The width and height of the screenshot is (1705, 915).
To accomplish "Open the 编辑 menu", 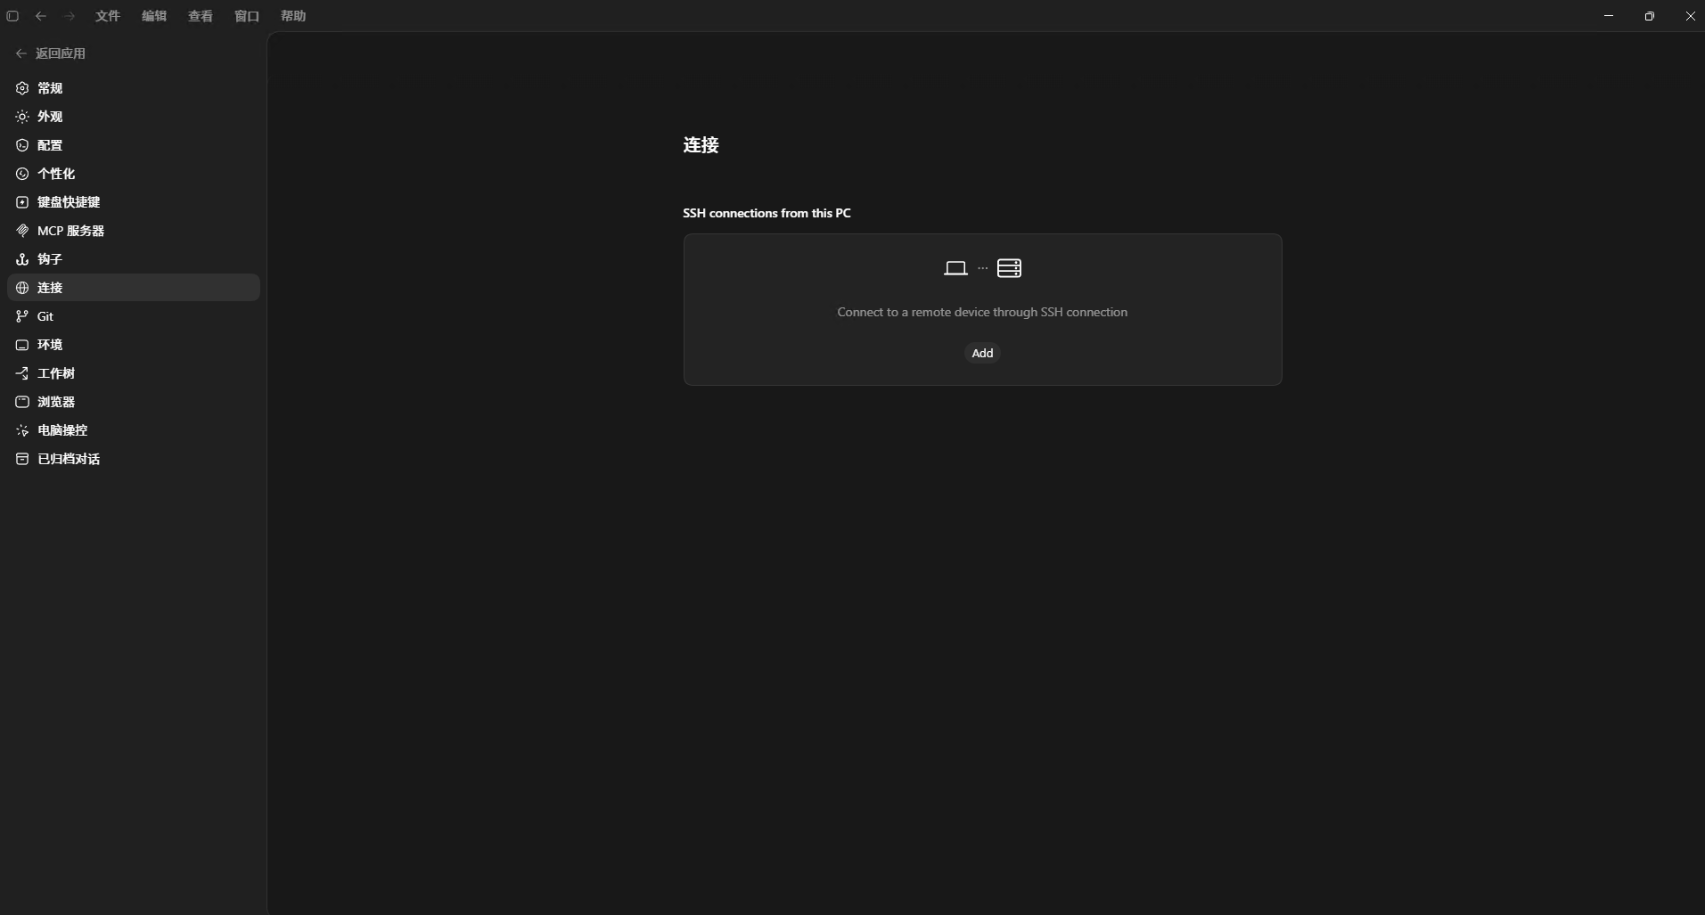I will click(x=154, y=16).
